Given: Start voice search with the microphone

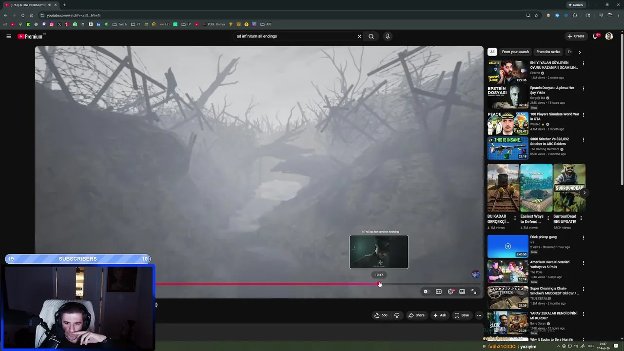Looking at the screenshot, I should point(388,36).
